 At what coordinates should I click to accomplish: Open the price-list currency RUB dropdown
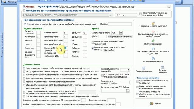click(121, 33)
